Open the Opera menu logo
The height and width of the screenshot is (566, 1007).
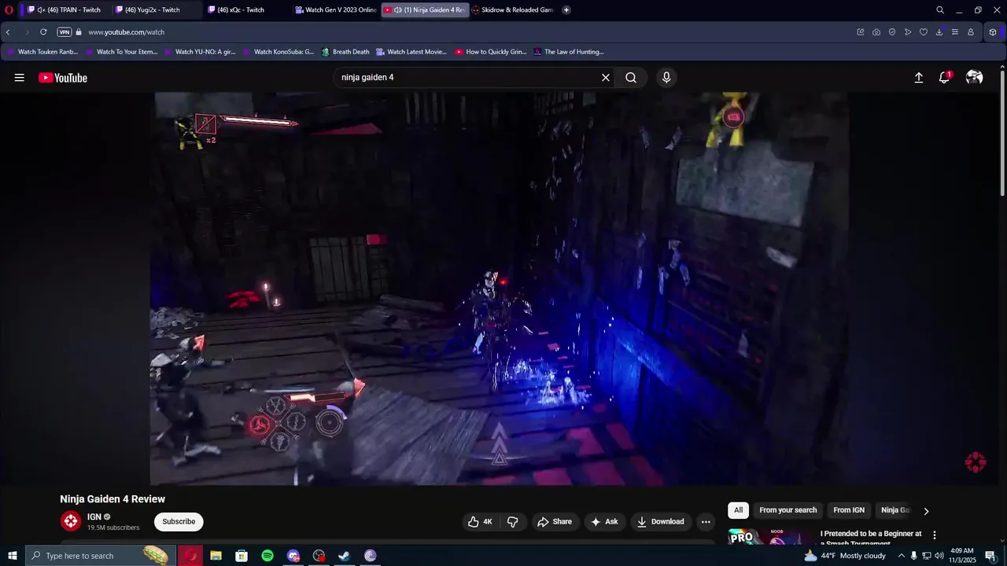(x=9, y=10)
